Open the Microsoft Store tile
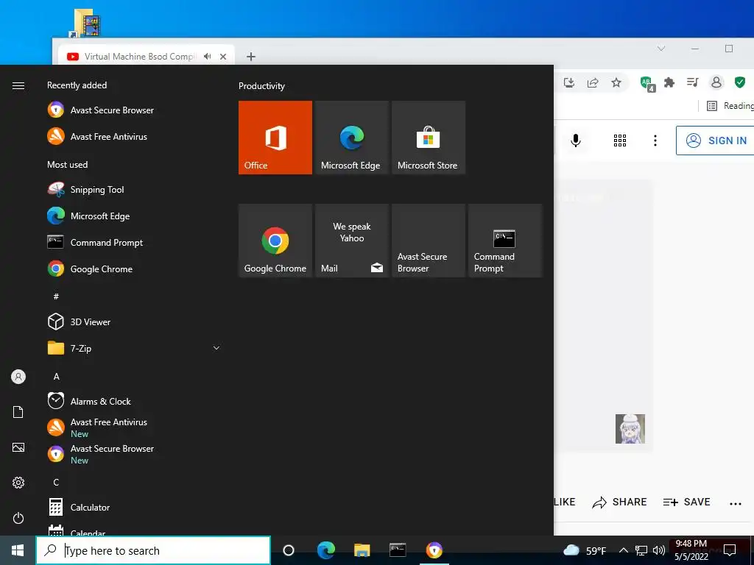754x565 pixels. click(x=429, y=138)
